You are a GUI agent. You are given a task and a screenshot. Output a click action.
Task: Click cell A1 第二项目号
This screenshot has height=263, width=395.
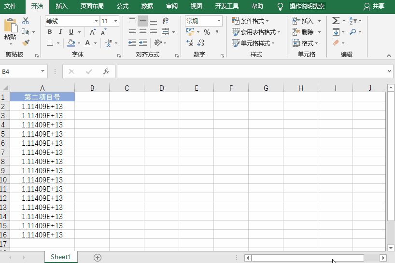click(42, 97)
